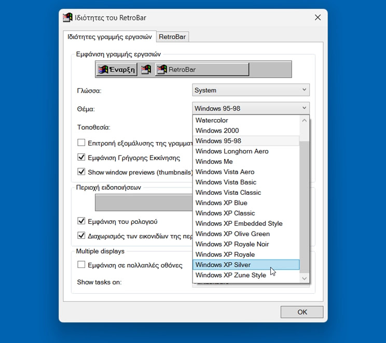Screen dimensions: 386x343
Task: Pick Windows XP Embedded Style theme
Action: pyautogui.click(x=246, y=223)
